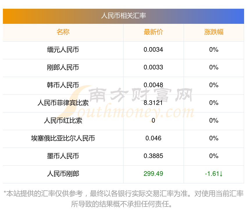Open the 人民币刚郎 rate link
The height and width of the screenshot is (213, 247).
63,174
